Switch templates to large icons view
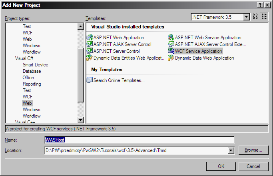273x176 pixels. tap(255, 16)
